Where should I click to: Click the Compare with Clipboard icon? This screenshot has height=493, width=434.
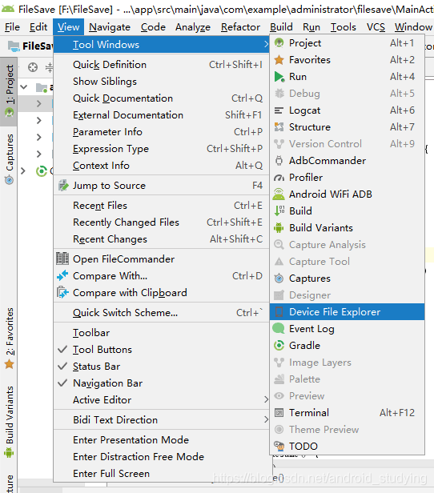pyautogui.click(x=62, y=292)
